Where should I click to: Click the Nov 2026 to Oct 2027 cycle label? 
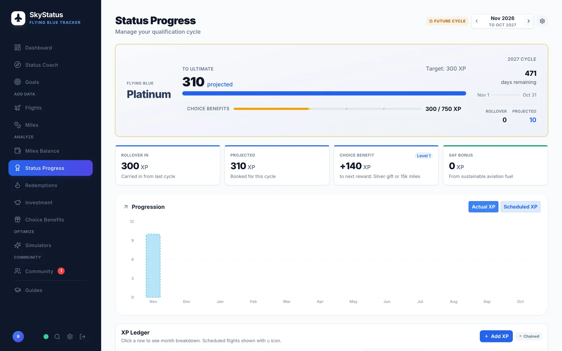click(x=503, y=21)
